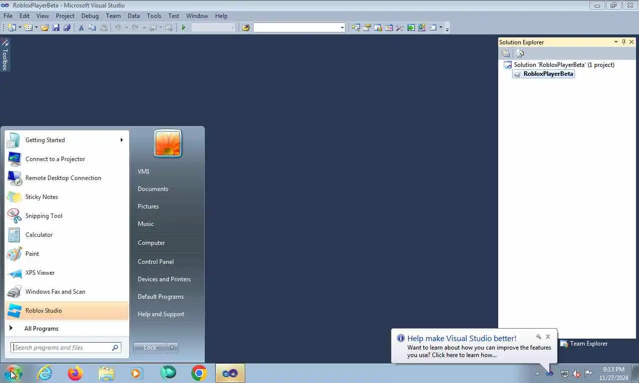Viewport: 639px width, 383px height.
Task: Click the Windows Explorer folder taskbar icon
Action: click(x=106, y=373)
